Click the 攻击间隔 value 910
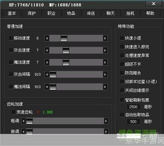This screenshot has width=164, height=146. pyautogui.click(x=37, y=74)
